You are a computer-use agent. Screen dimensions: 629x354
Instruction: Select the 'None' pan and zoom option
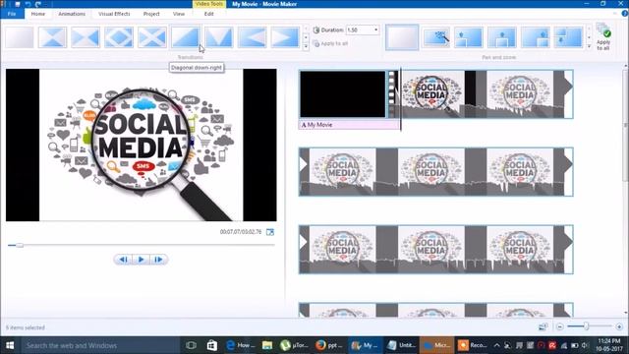pos(402,37)
